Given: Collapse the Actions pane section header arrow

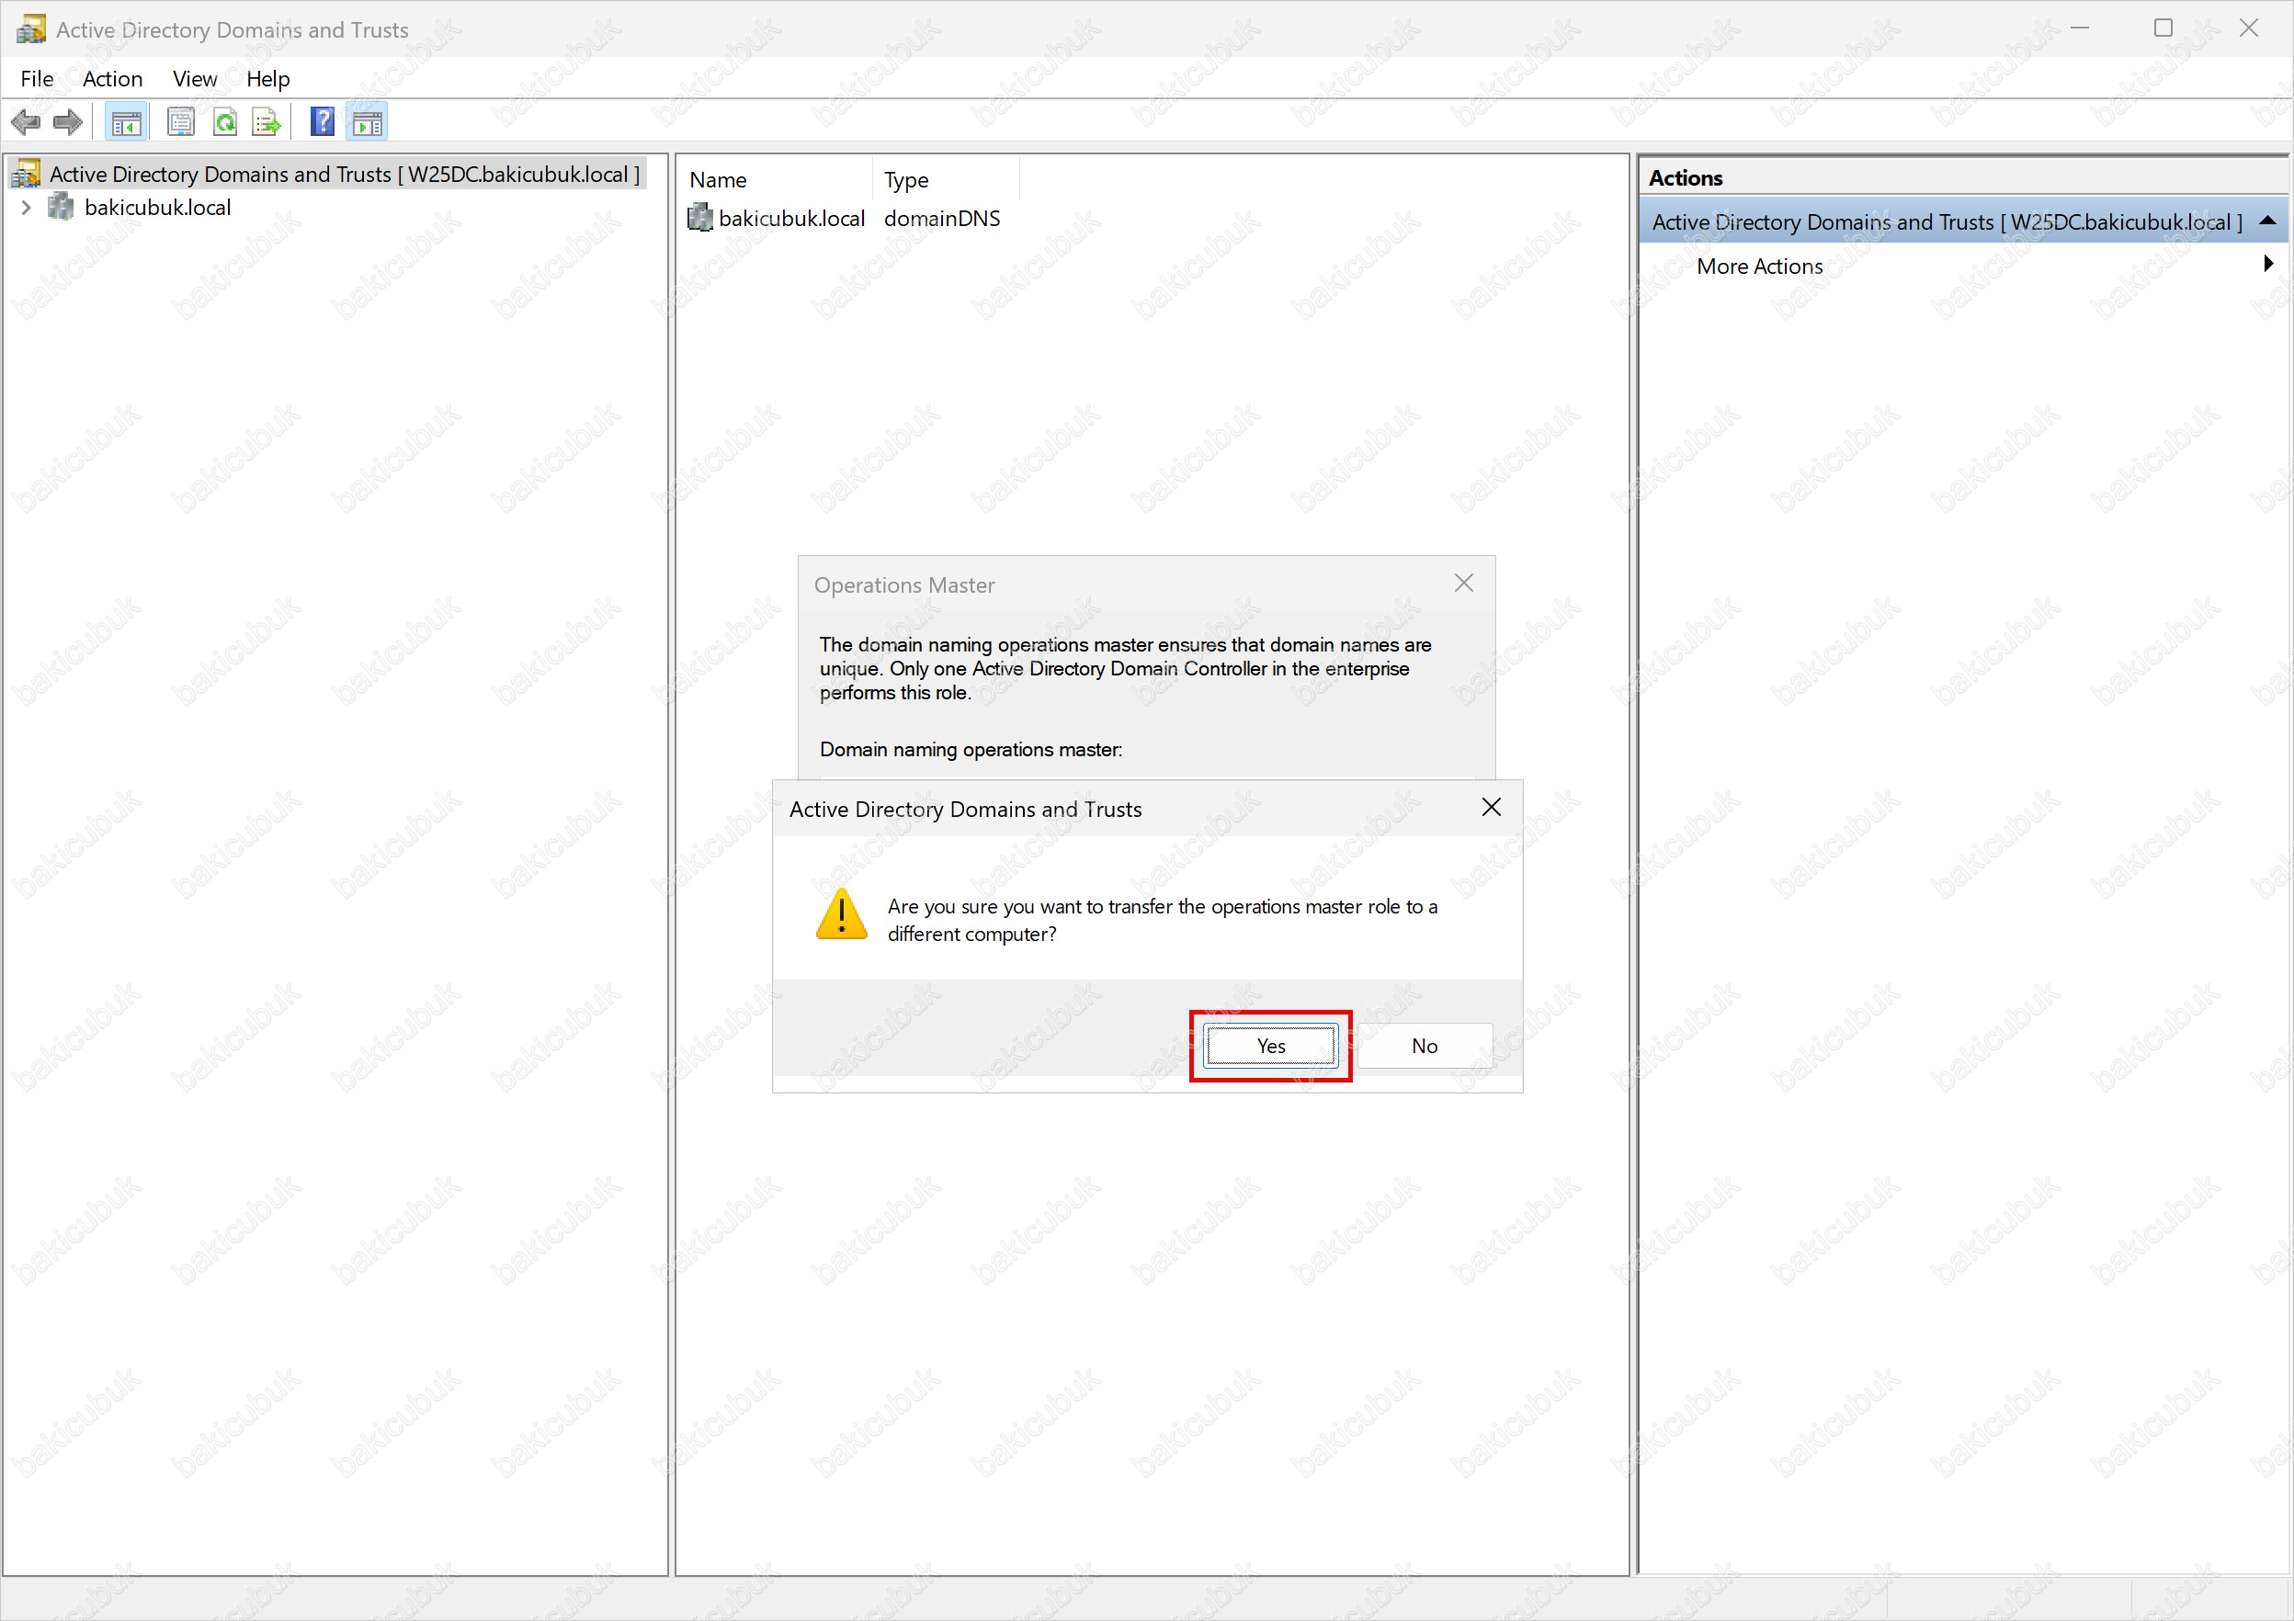Looking at the screenshot, I should (2267, 221).
